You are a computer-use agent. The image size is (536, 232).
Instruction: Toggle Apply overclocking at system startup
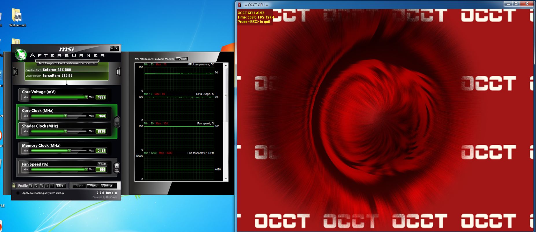click(x=18, y=193)
